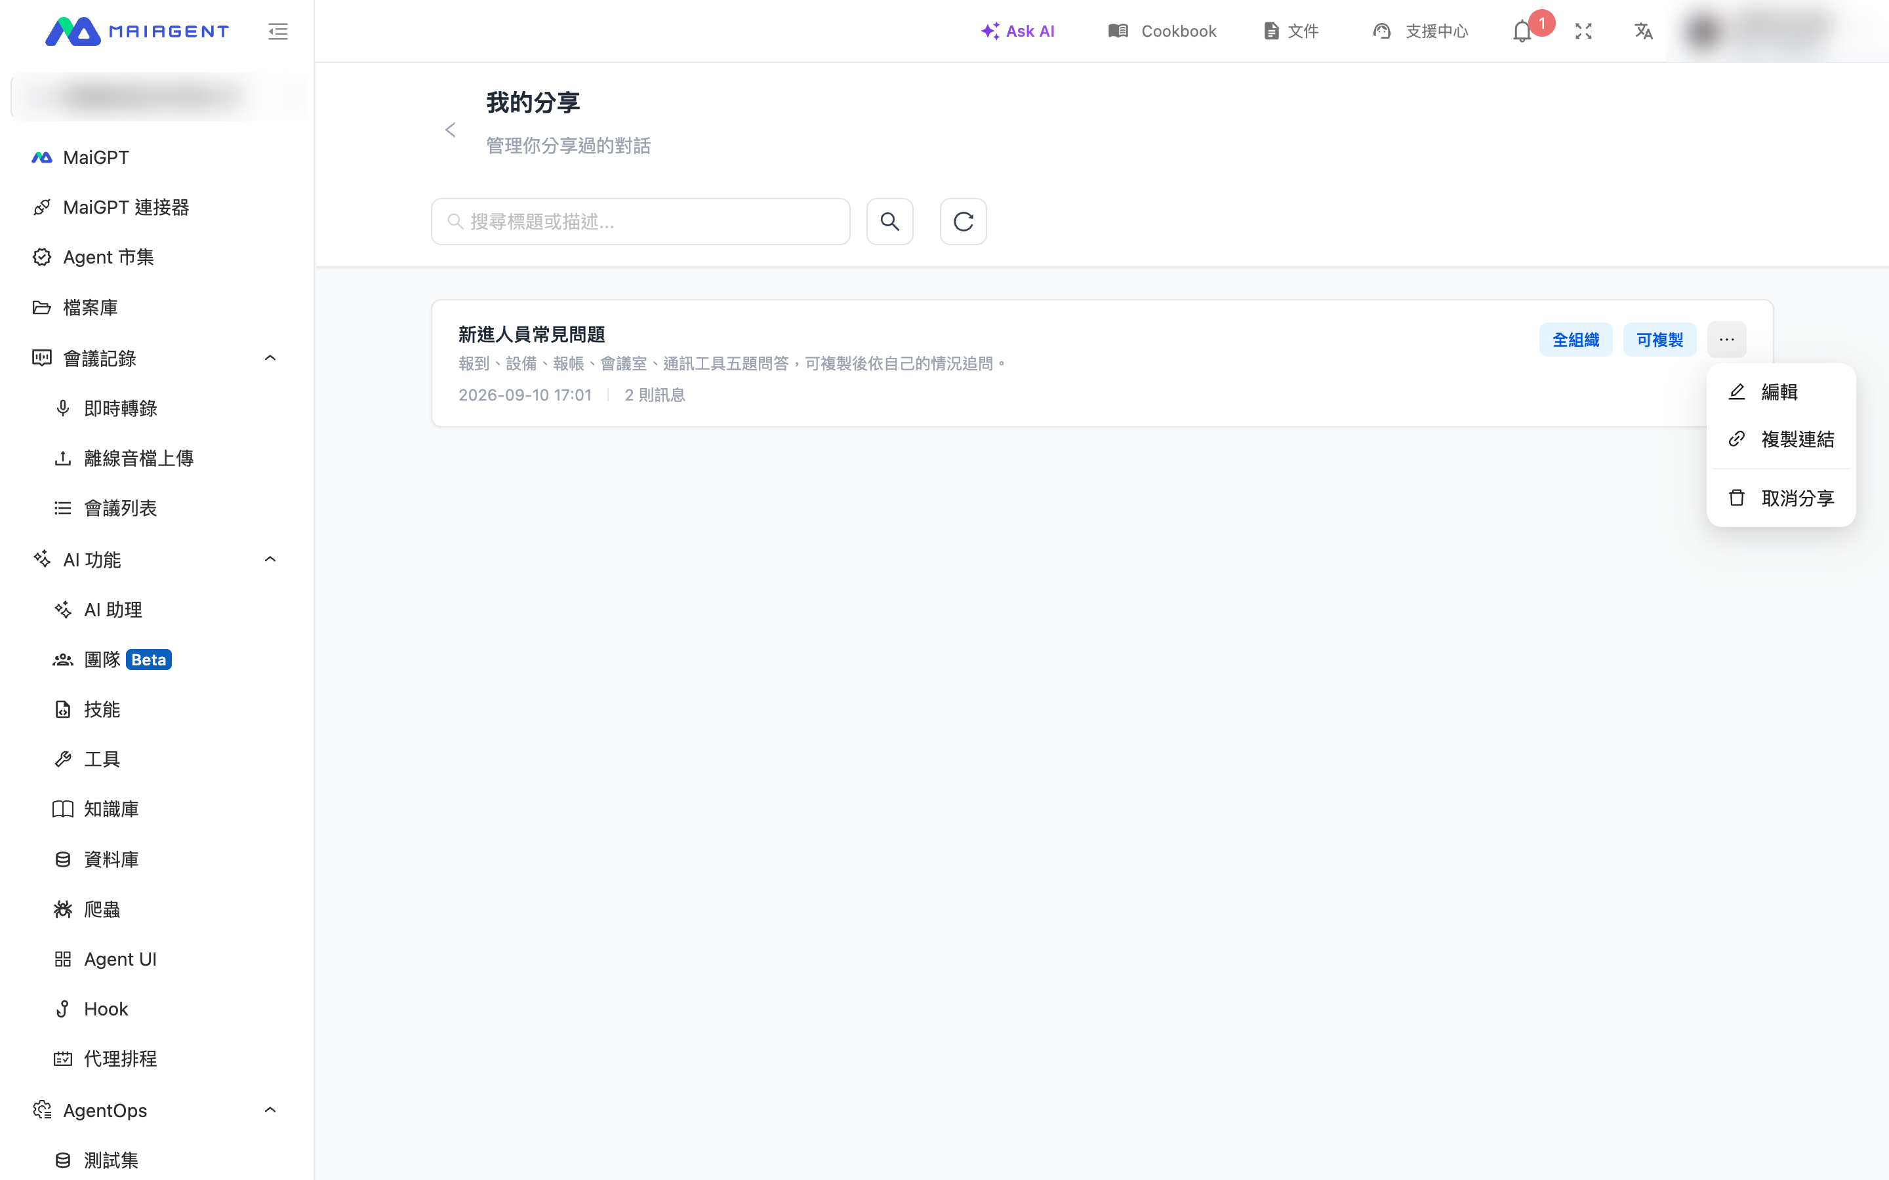Open 文件 documentation link
This screenshot has width=1889, height=1180.
[x=1291, y=31]
